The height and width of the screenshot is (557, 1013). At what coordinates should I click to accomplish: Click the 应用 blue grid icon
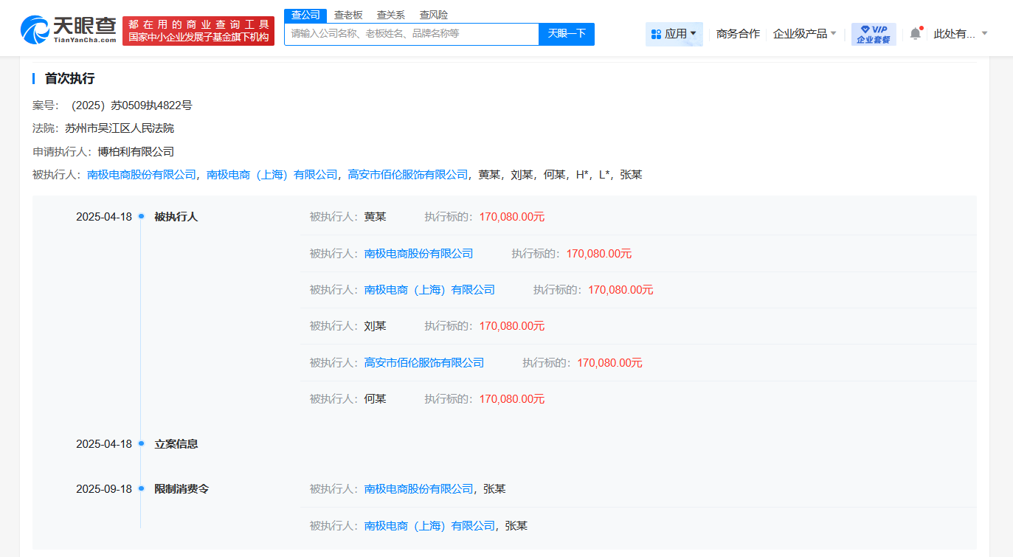coord(656,34)
